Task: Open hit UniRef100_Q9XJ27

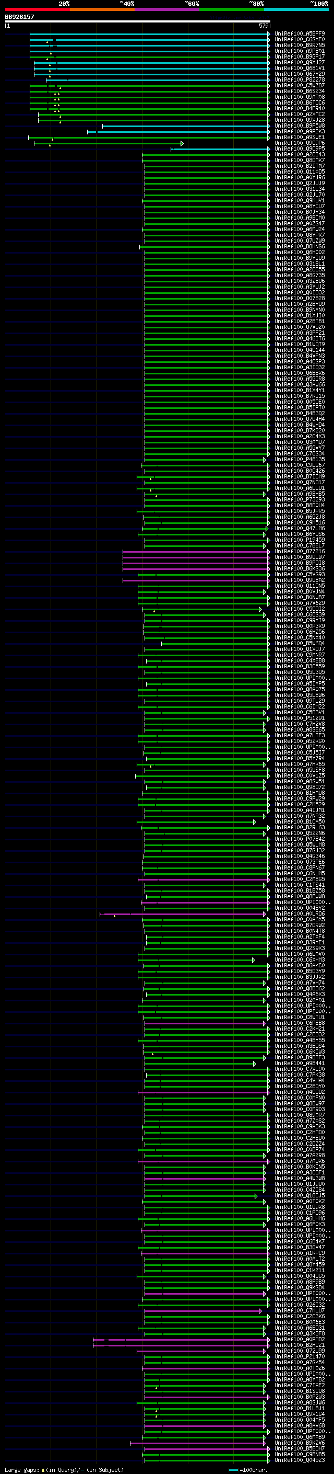Action: pyautogui.click(x=300, y=62)
